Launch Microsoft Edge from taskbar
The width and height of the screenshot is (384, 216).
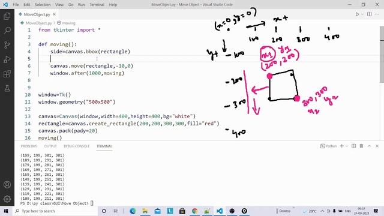[133, 211]
